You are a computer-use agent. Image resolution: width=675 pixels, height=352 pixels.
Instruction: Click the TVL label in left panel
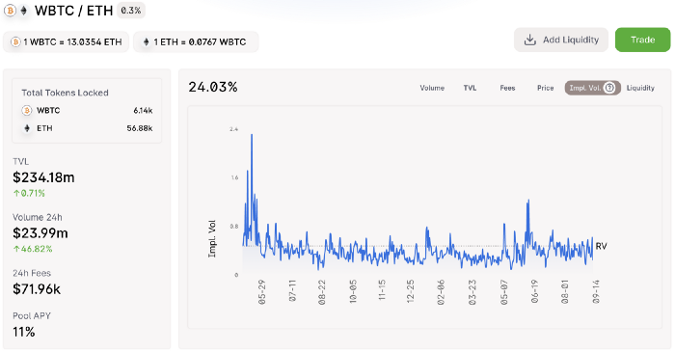[20, 161]
